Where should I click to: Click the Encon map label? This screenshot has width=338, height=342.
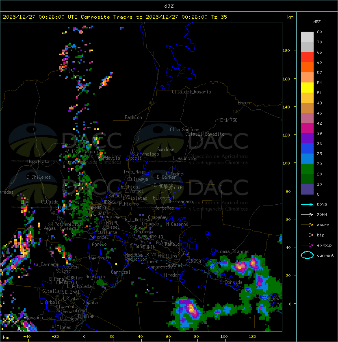[244, 103]
